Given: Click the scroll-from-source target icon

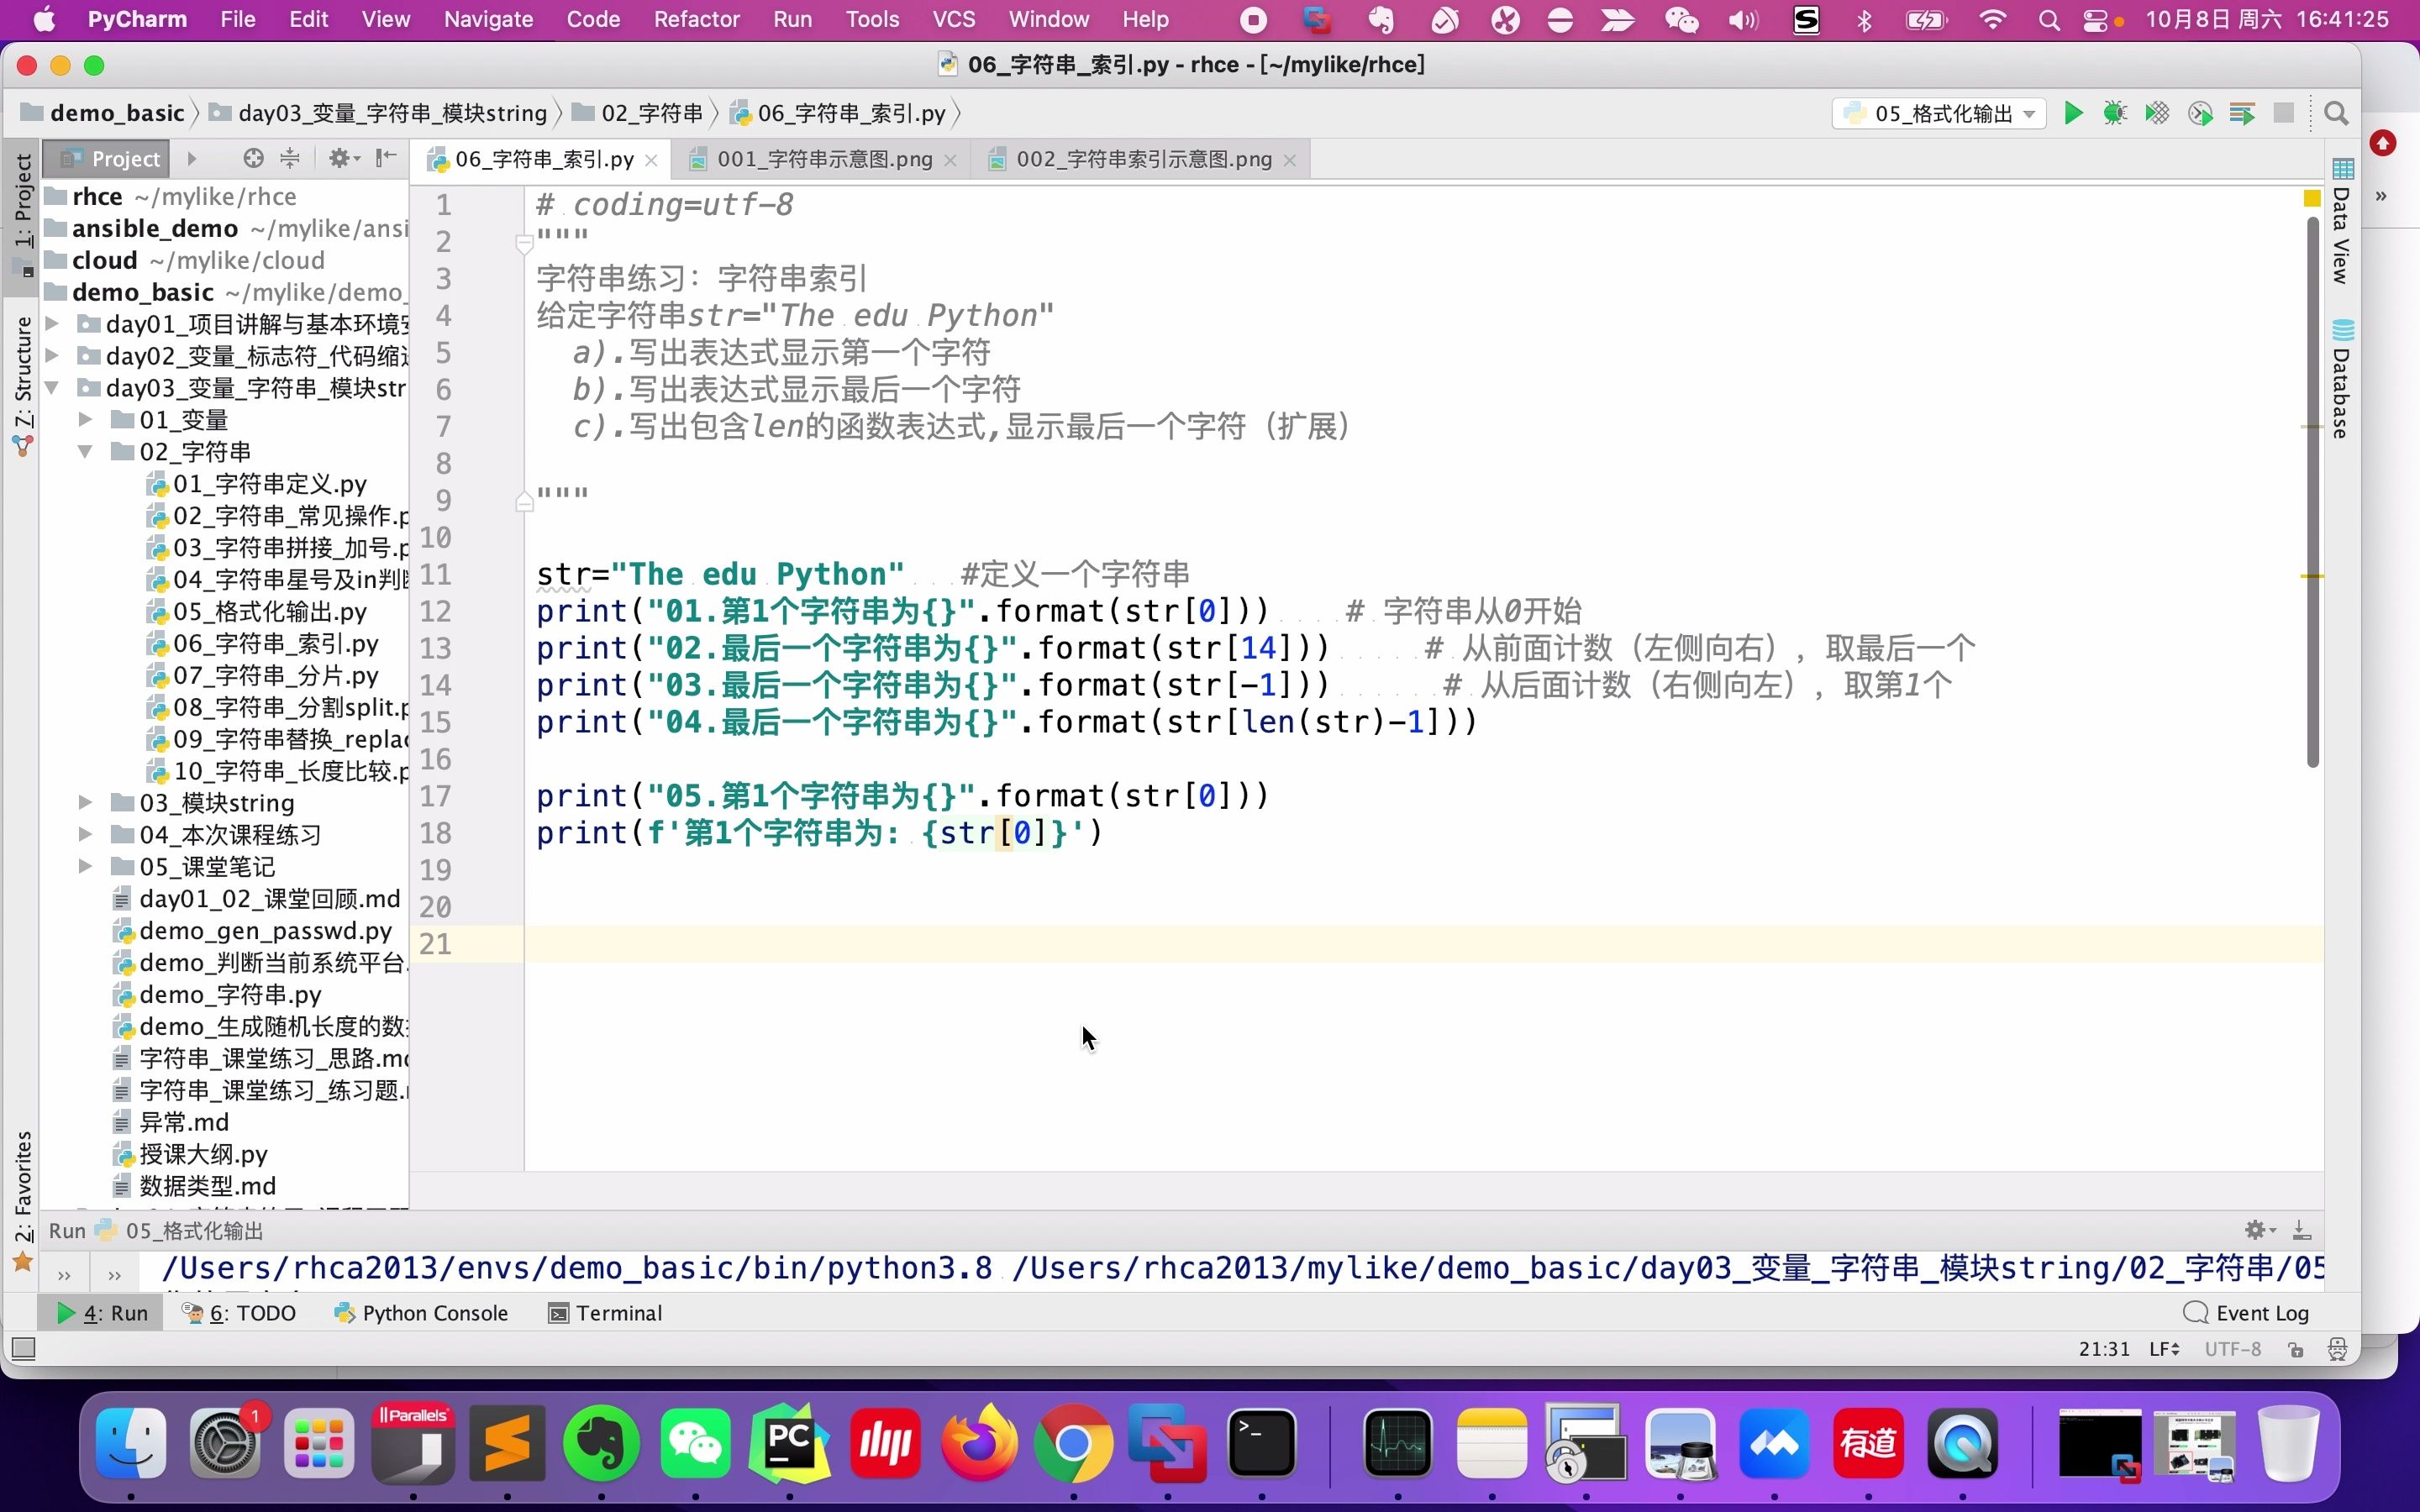Looking at the screenshot, I should click(253, 158).
